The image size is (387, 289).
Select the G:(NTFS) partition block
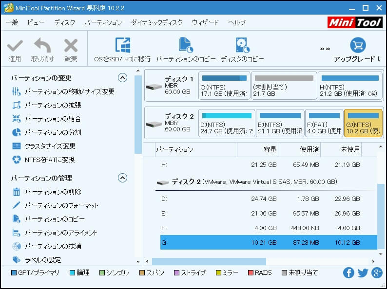(x=363, y=123)
